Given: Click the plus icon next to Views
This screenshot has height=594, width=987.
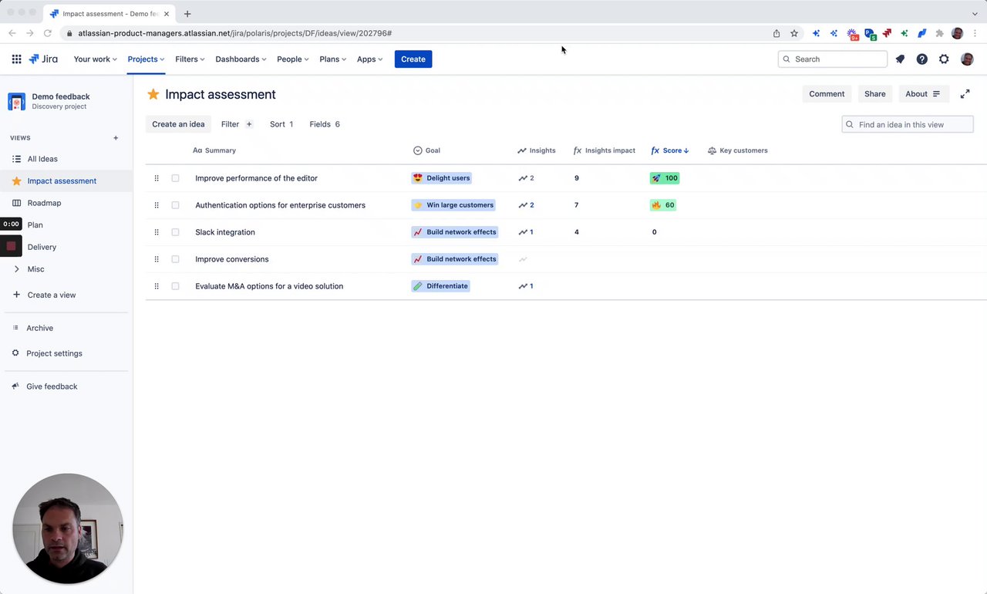Looking at the screenshot, I should pyautogui.click(x=116, y=138).
